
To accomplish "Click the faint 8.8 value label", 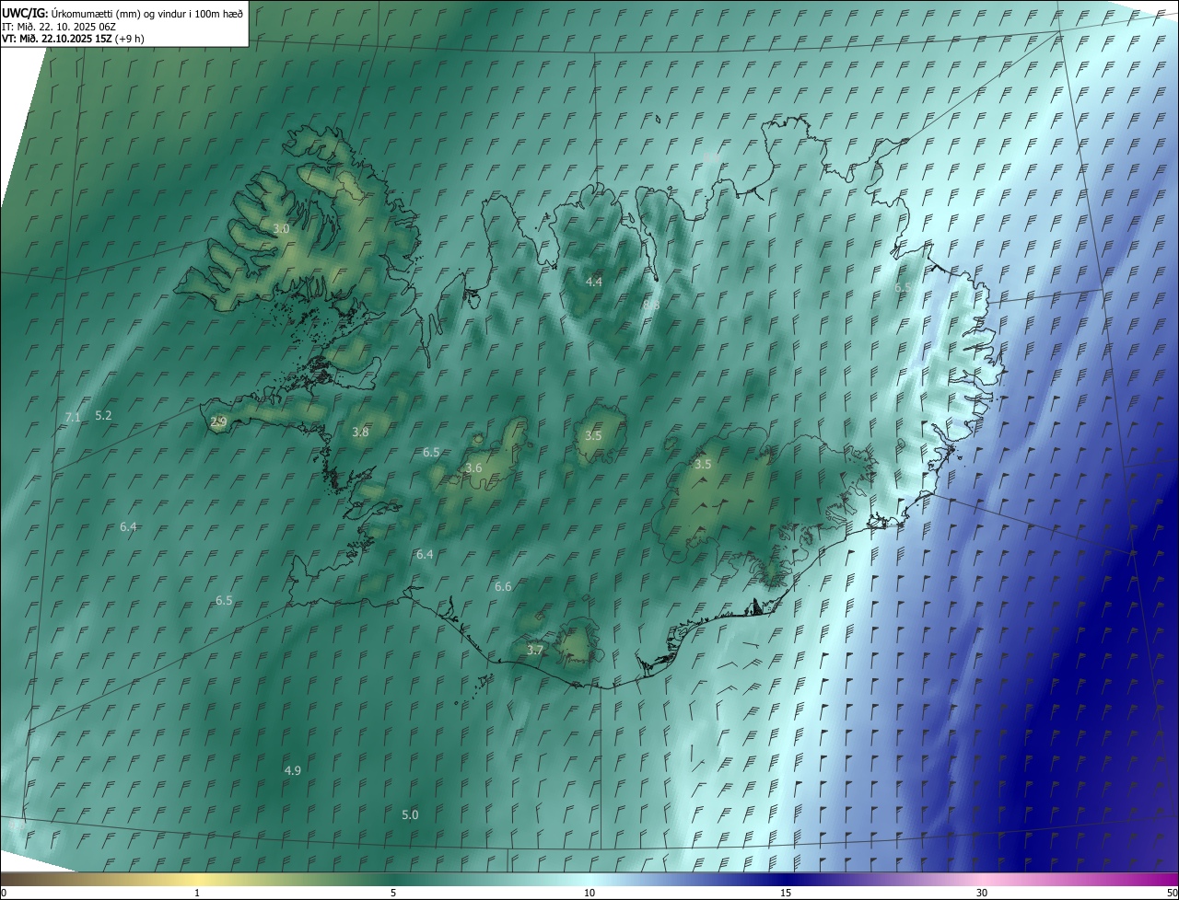I will tap(651, 305).
